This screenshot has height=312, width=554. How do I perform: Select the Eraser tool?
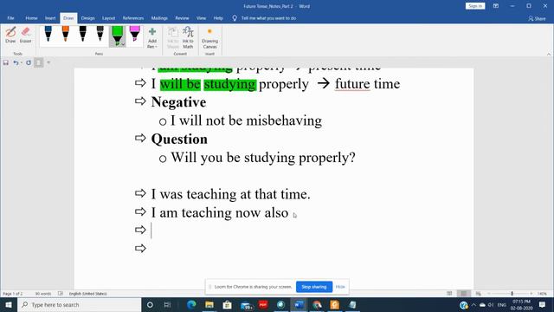point(25,35)
